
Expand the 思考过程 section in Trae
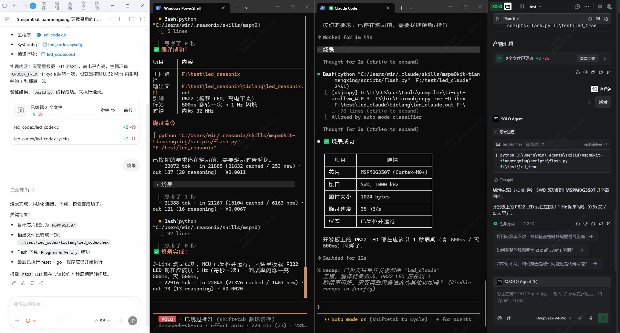[x=505, y=132]
